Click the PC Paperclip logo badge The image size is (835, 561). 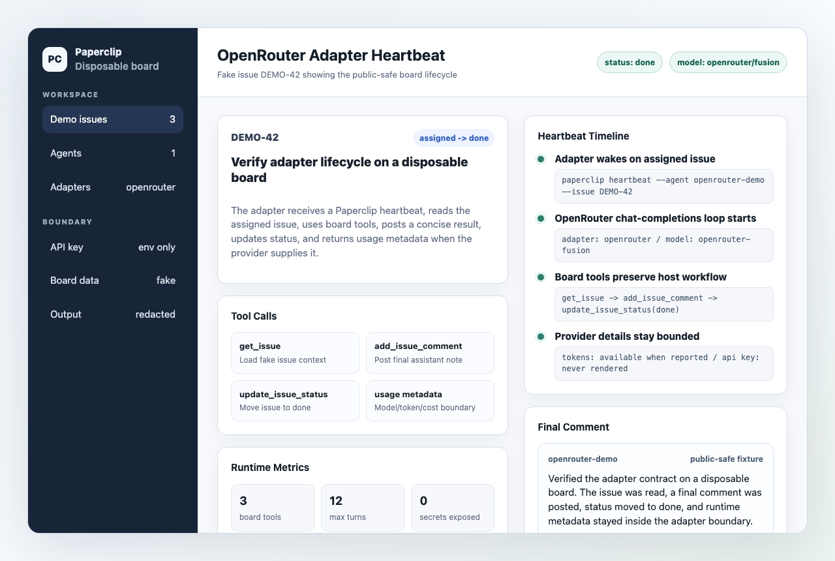[x=55, y=59]
